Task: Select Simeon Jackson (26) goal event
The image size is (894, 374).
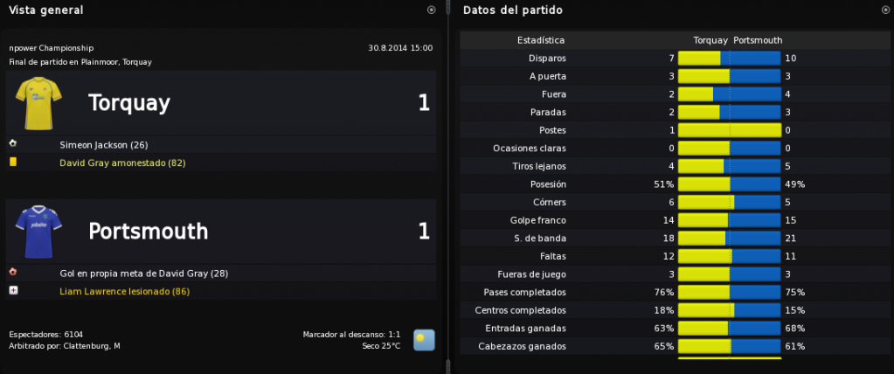Action: pyautogui.click(x=104, y=145)
